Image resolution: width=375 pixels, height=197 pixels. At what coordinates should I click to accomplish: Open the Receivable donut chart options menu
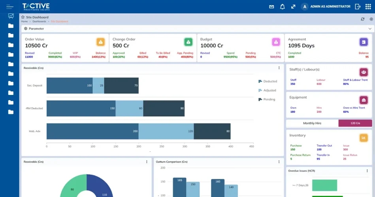point(147,162)
